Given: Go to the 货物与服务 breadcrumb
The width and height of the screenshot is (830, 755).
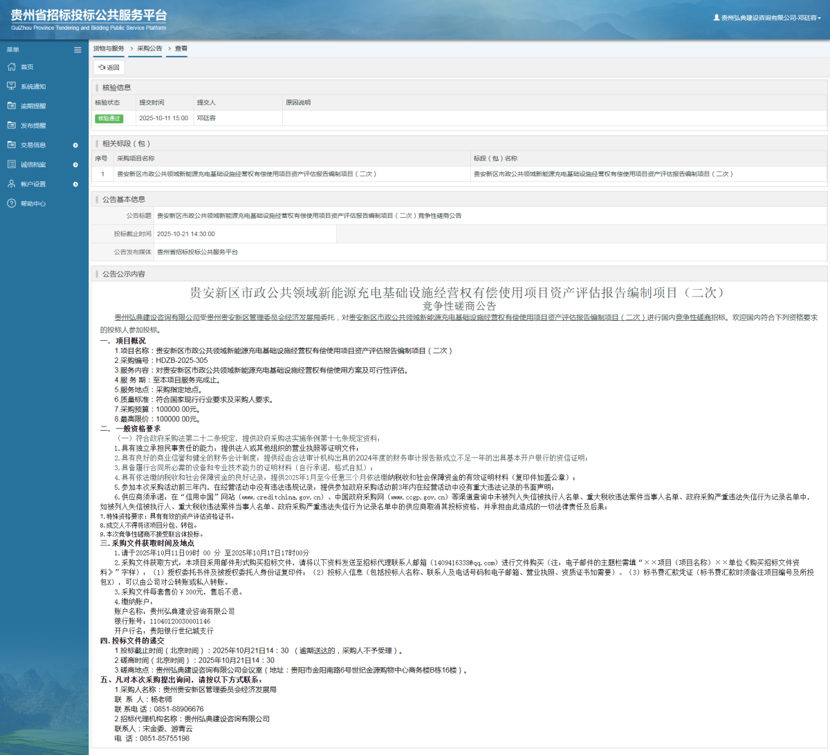Looking at the screenshot, I should point(109,48).
